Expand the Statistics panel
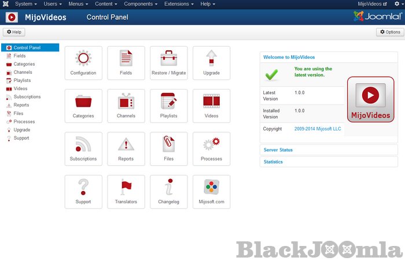This screenshot has height=261, width=405. pos(273,162)
